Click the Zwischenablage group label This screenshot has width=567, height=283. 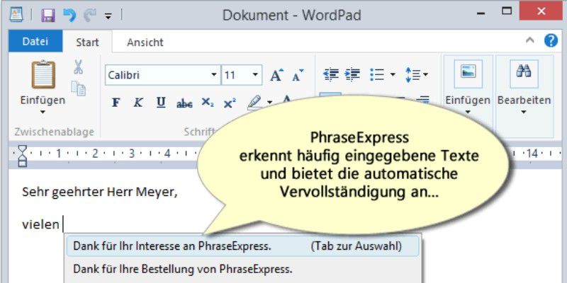[x=55, y=132]
